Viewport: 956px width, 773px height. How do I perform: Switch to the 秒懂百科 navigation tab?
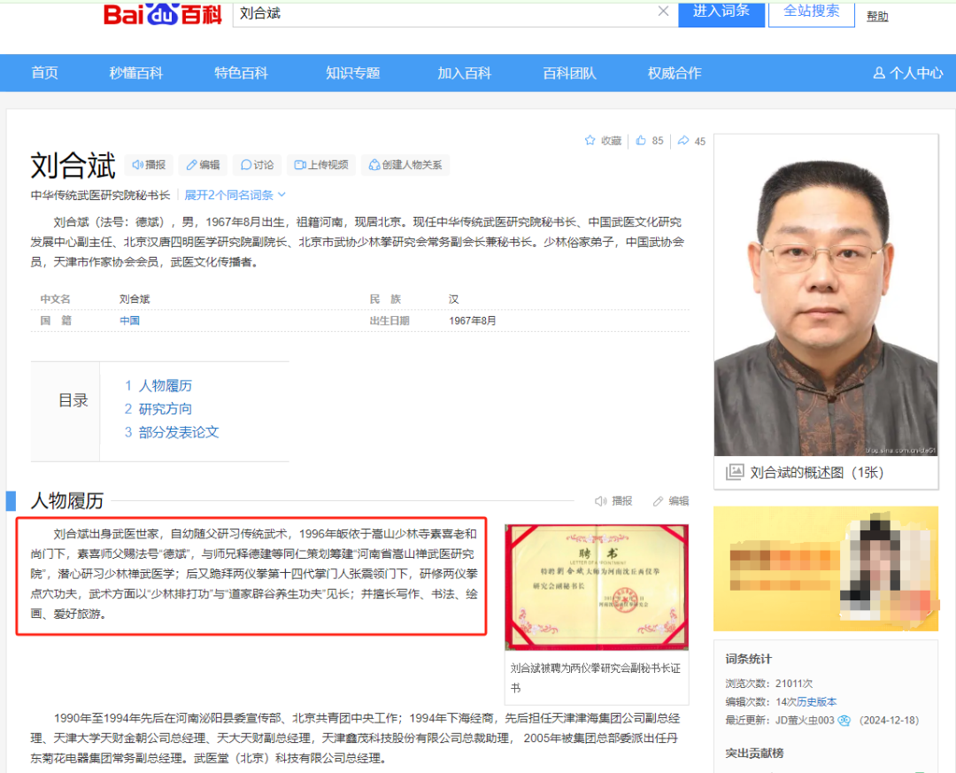(135, 73)
